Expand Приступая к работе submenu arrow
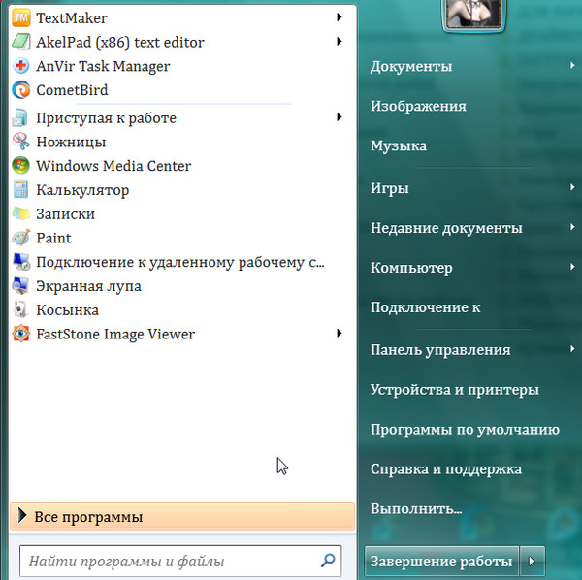582x580 pixels. point(339,117)
